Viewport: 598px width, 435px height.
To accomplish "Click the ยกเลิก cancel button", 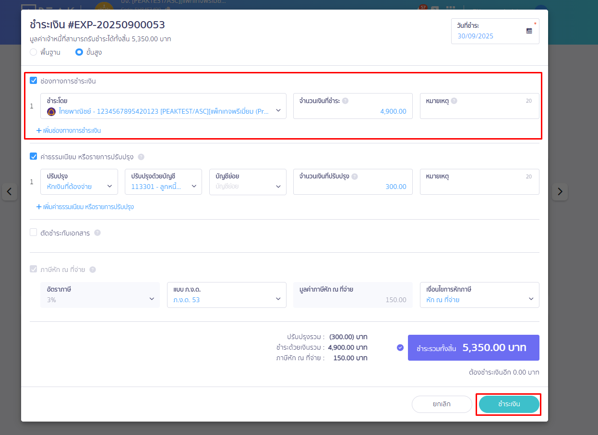I will (442, 404).
